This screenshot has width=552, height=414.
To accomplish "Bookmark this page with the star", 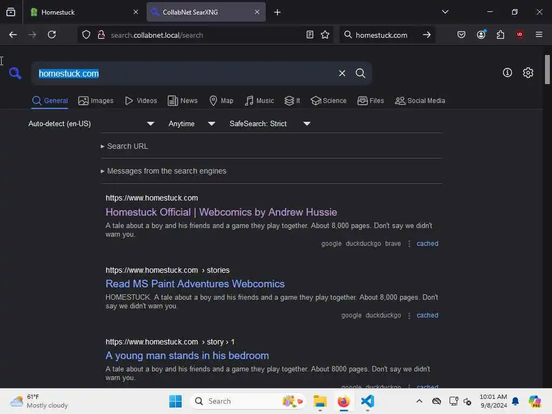I will coord(325,34).
